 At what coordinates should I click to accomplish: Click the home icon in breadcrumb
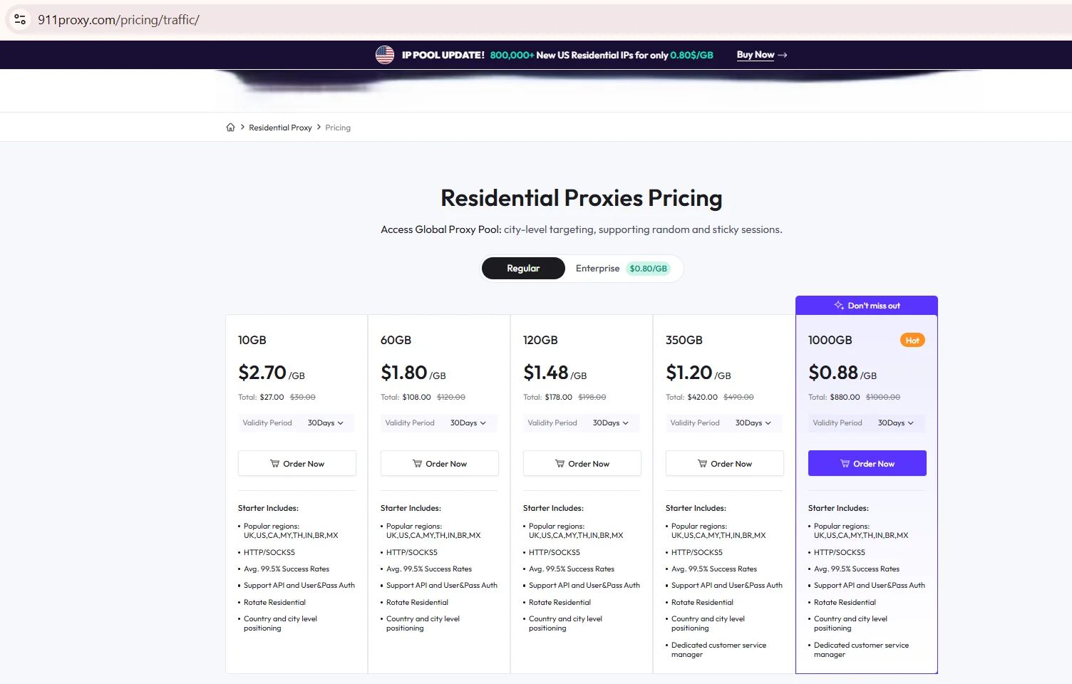coord(230,128)
